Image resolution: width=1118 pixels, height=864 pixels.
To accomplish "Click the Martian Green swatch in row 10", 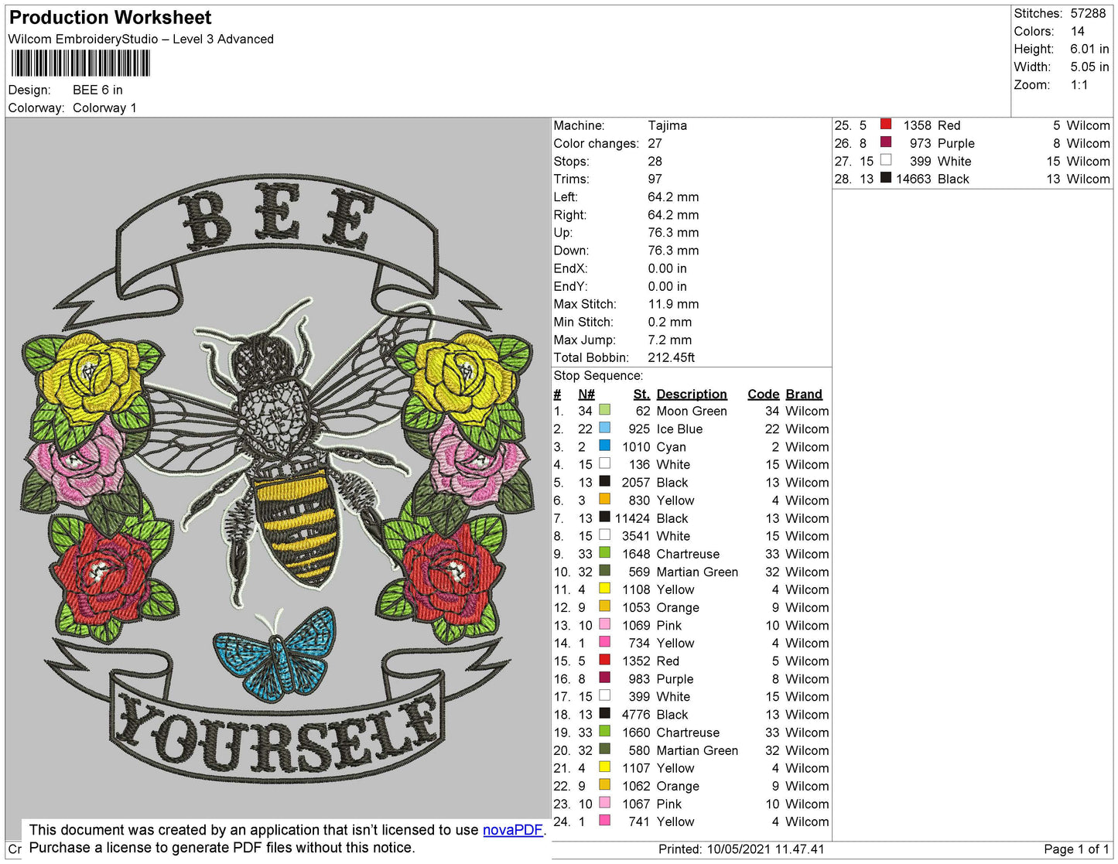I will coord(605,571).
